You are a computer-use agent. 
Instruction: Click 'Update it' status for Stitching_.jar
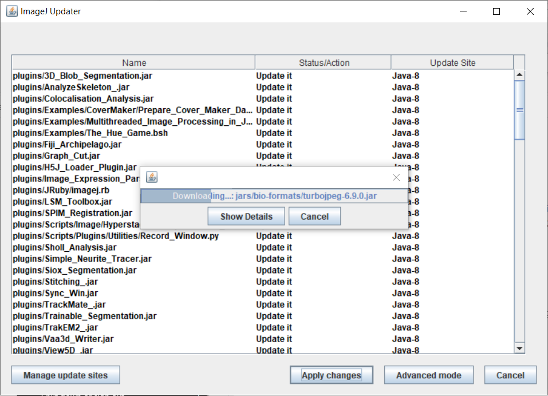(274, 282)
